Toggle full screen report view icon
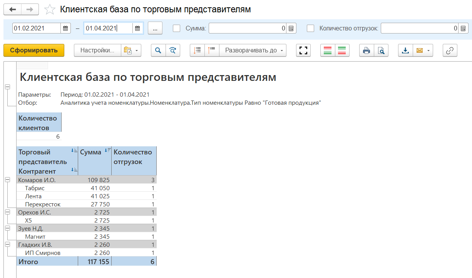The image size is (472, 278). tap(303, 50)
